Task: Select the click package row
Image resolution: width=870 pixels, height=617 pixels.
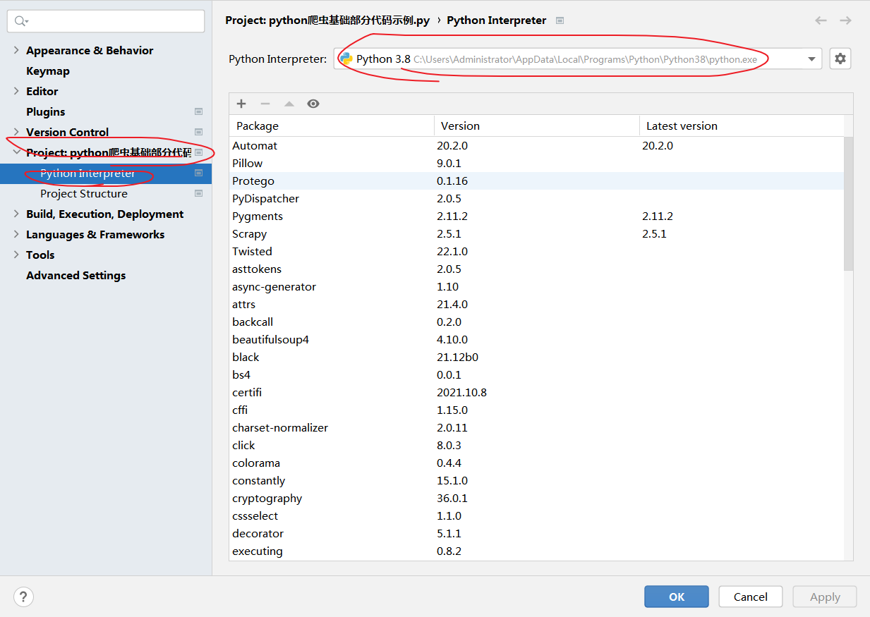Action: coord(536,445)
